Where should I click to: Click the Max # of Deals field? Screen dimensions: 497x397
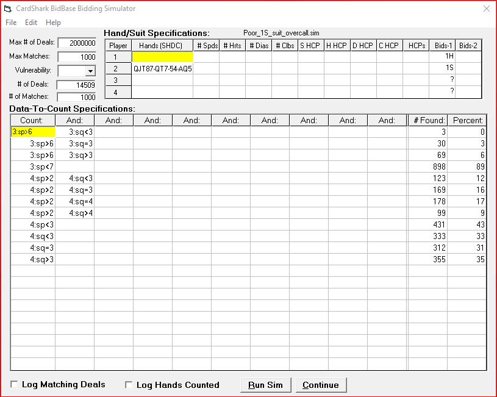pyautogui.click(x=77, y=43)
